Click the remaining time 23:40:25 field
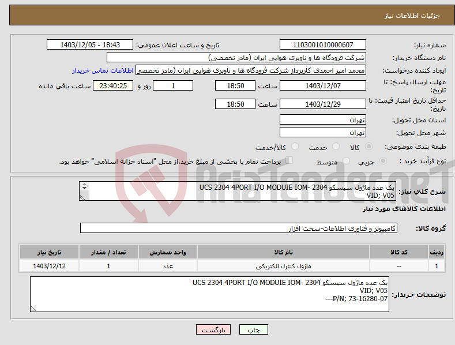Screen dimensions: 455x345 (x=113, y=85)
